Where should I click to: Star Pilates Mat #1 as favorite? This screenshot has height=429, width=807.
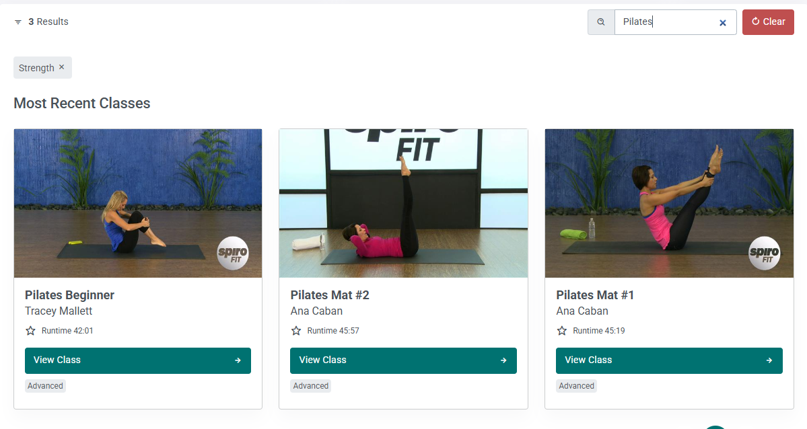pos(561,330)
